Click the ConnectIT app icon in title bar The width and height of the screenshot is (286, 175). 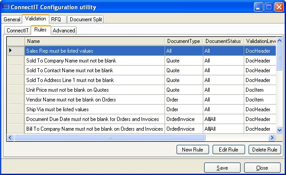click(6, 7)
